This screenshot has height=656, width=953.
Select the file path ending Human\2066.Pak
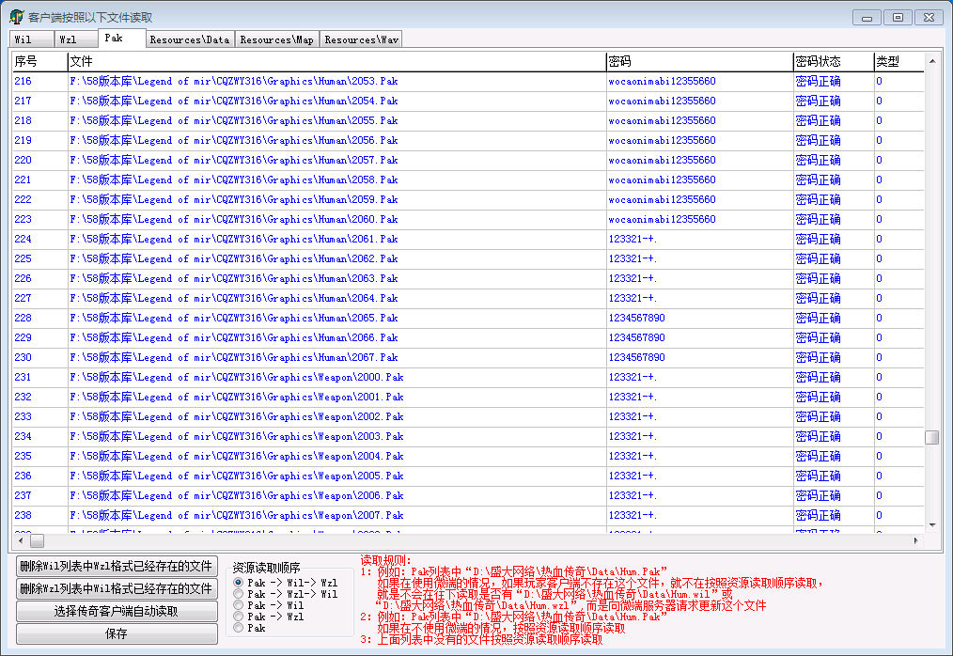[234, 337]
